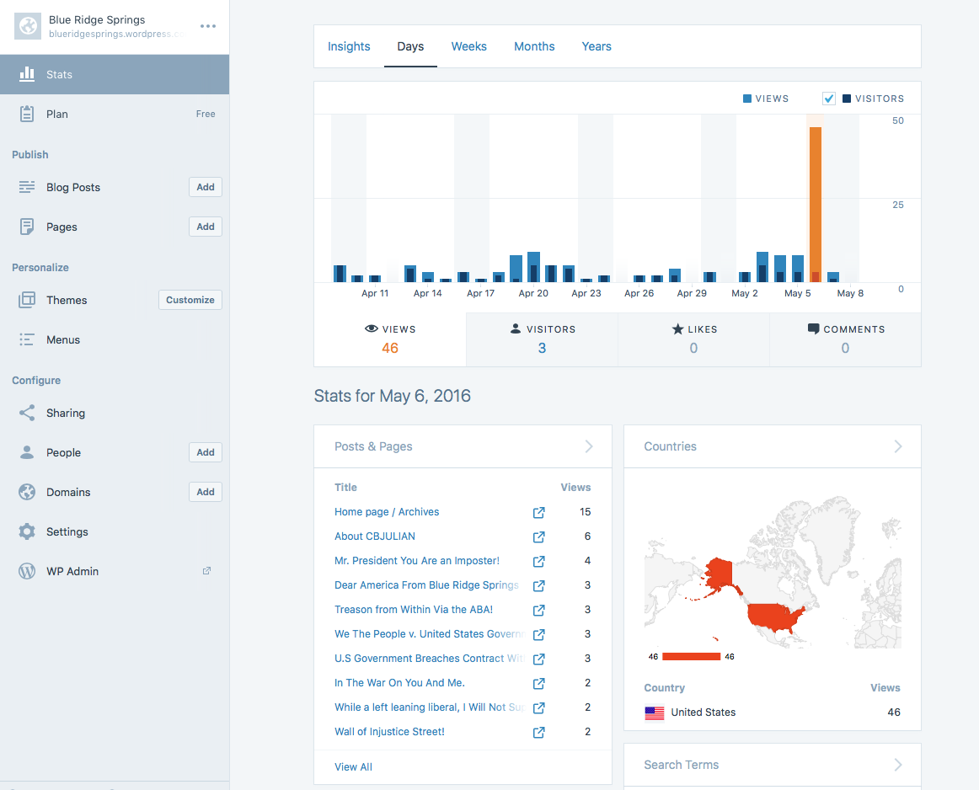Click the Sharing icon in sidebar
Image resolution: width=979 pixels, height=790 pixels.
27,413
